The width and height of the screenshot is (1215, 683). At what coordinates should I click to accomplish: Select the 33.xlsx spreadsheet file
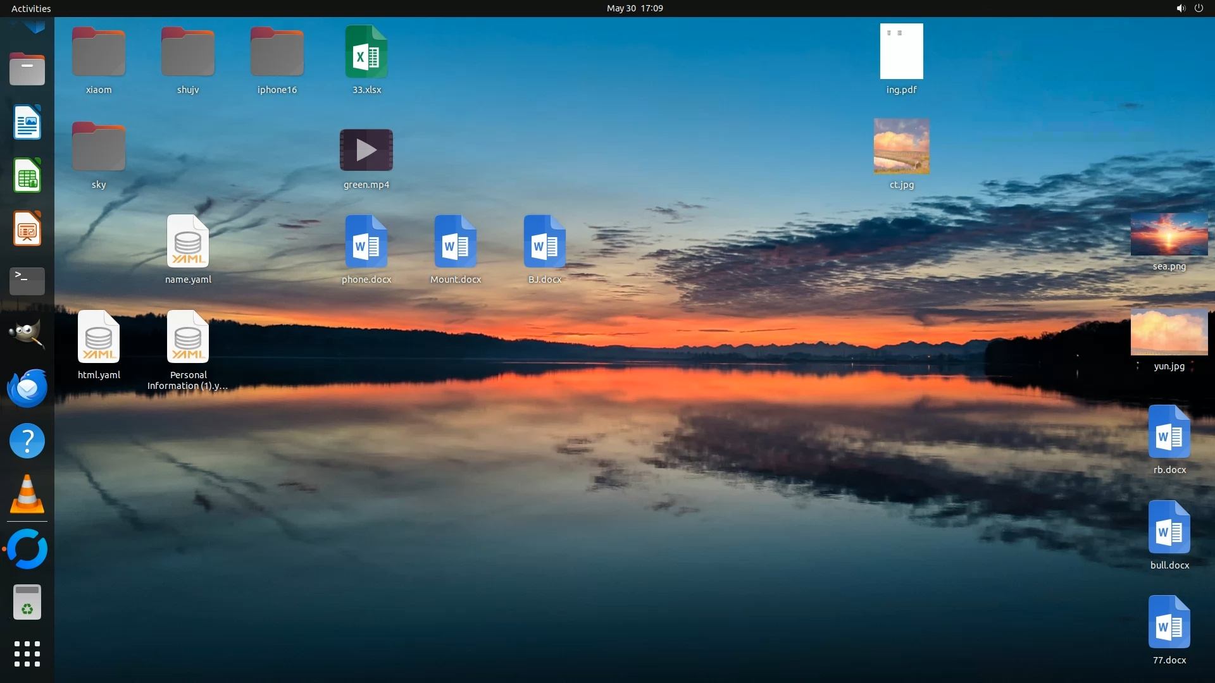(x=366, y=53)
